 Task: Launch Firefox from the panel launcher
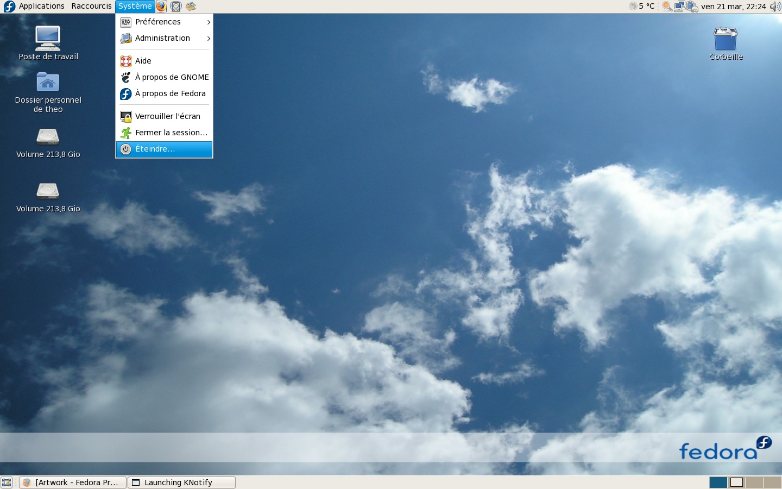[161, 7]
